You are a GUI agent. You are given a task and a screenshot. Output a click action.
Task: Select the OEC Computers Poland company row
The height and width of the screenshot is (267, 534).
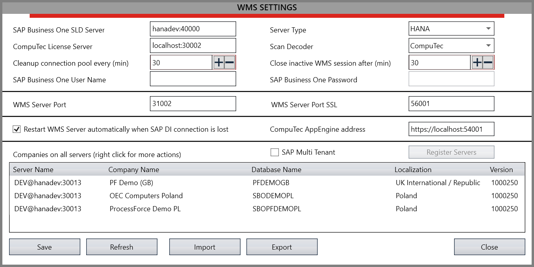158,195
